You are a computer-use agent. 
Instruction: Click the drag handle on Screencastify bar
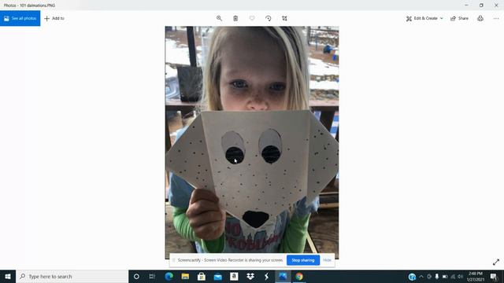pos(173,260)
